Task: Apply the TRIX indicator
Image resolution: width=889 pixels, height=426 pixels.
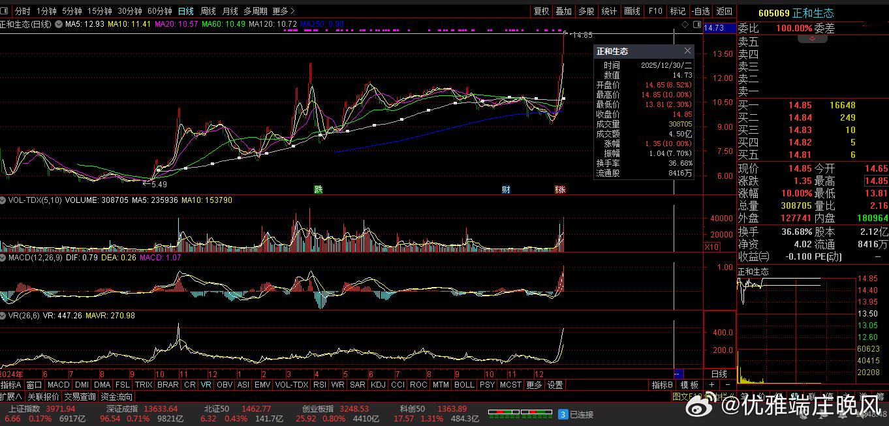Action: click(x=144, y=385)
